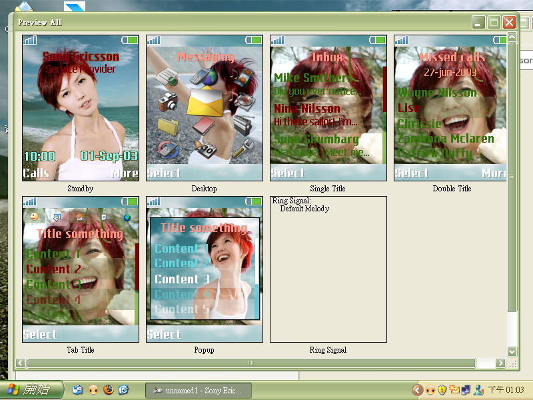This screenshot has height=400, width=533.
Task: Click 'Content 3' in the Popup preview
Action: coord(182,279)
